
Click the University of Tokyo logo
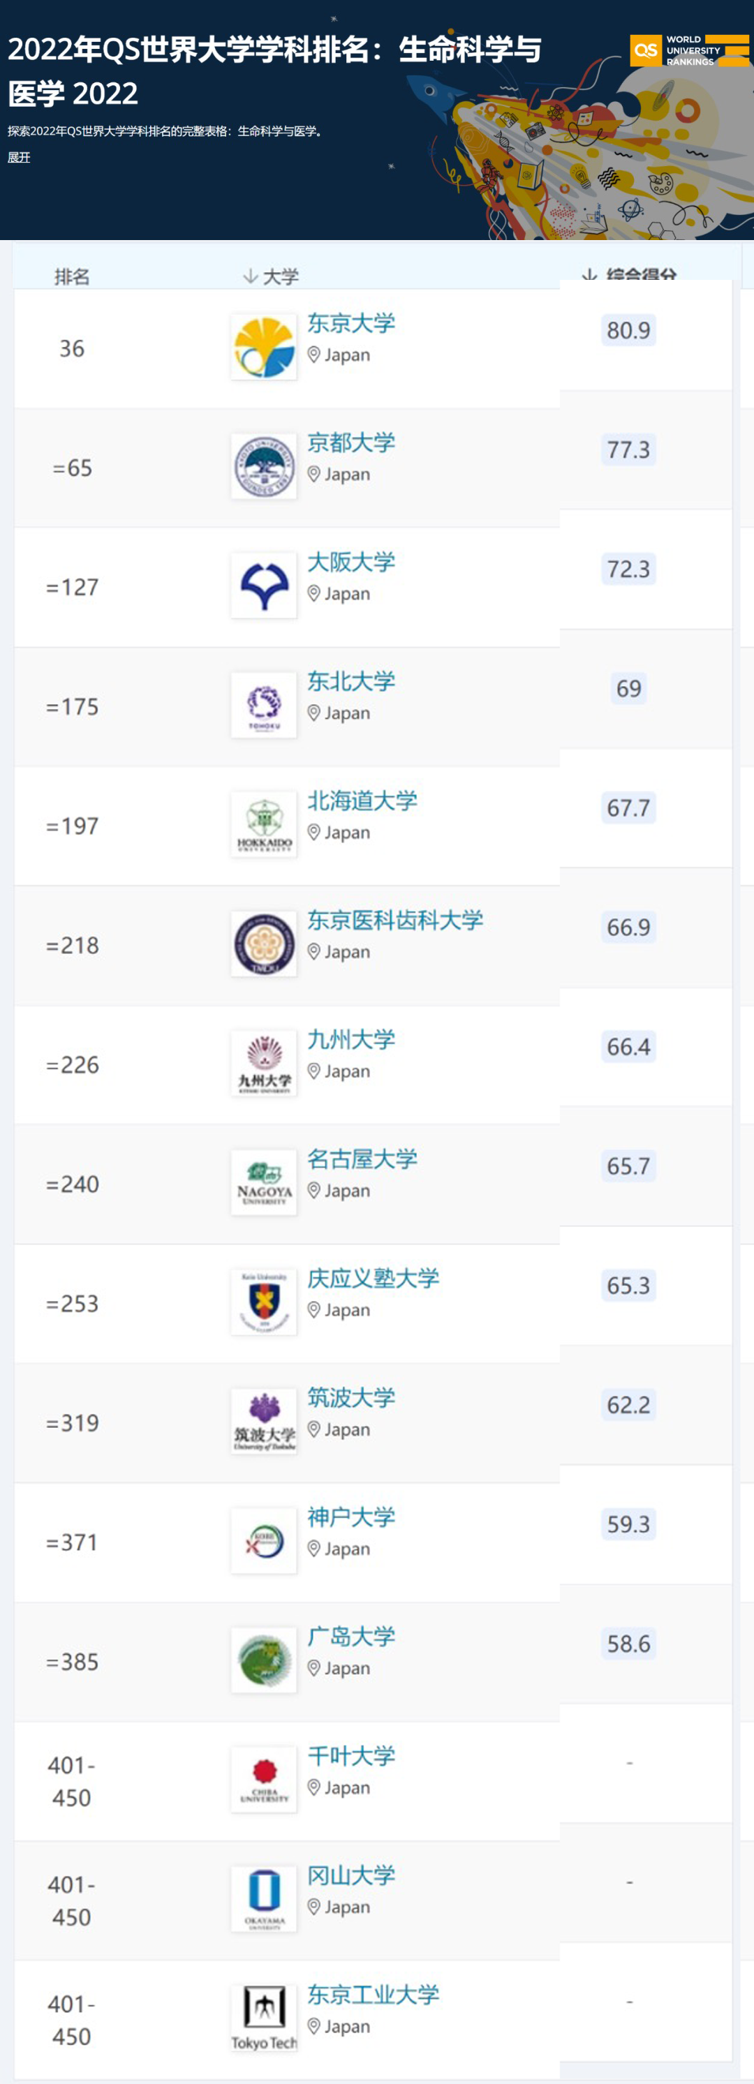[x=264, y=348]
